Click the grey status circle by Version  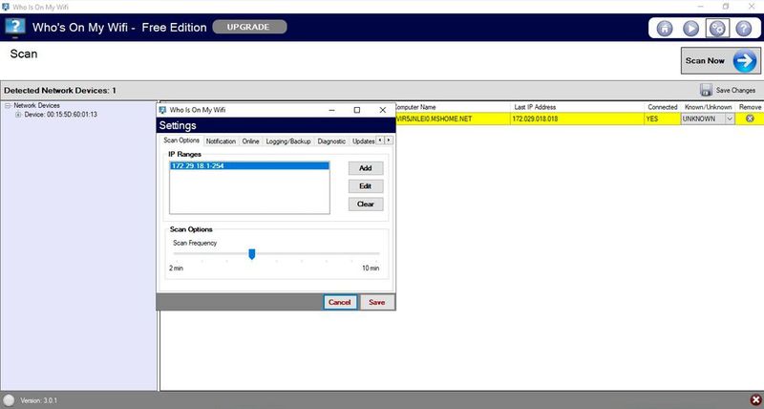tap(10, 400)
